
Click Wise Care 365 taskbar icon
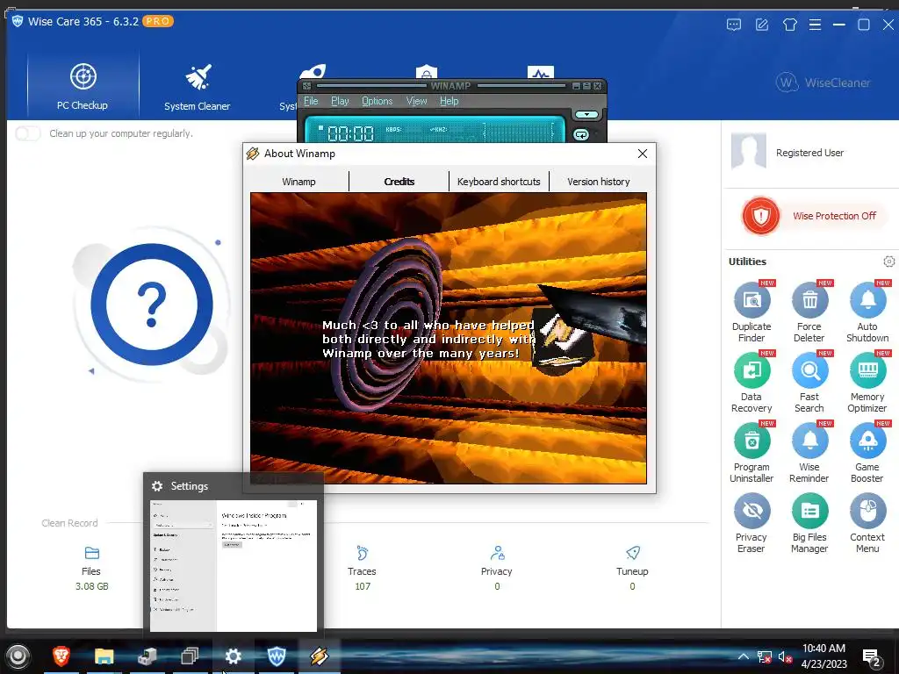coord(277,656)
